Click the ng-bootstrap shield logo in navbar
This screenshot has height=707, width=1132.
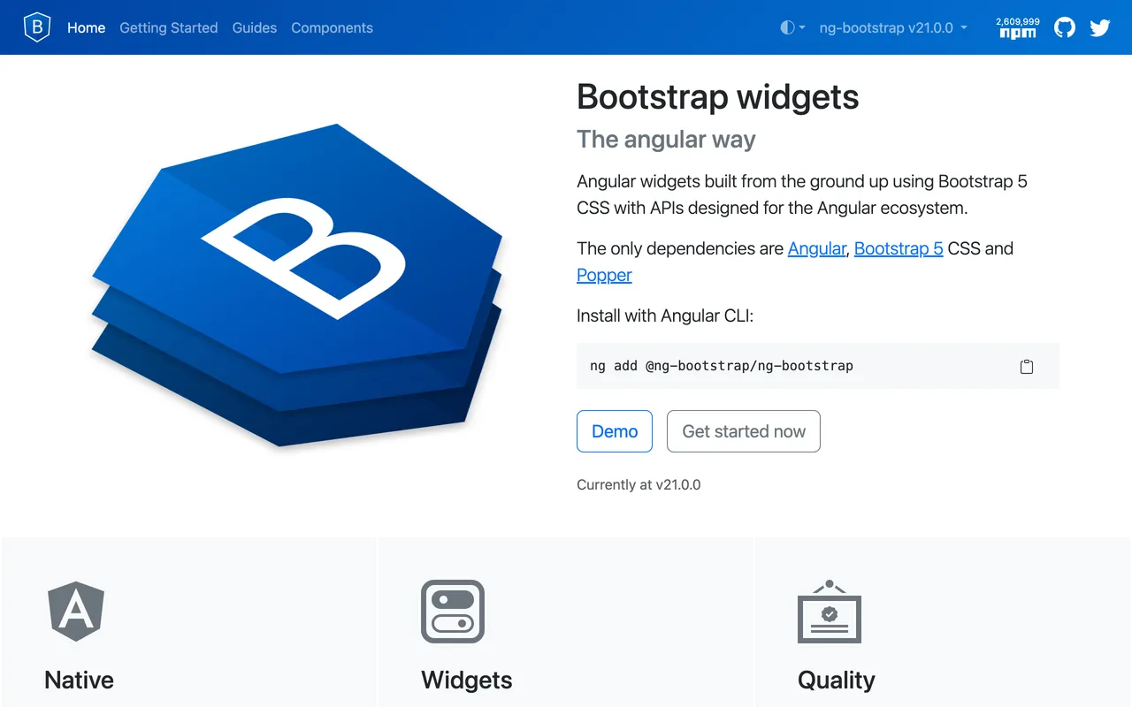point(37,27)
